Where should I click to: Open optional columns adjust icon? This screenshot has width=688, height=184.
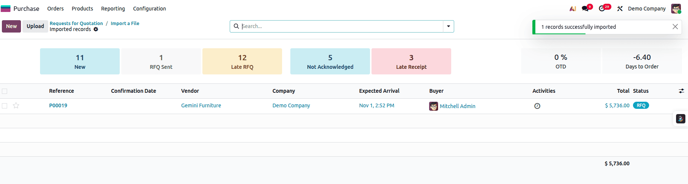tap(681, 91)
